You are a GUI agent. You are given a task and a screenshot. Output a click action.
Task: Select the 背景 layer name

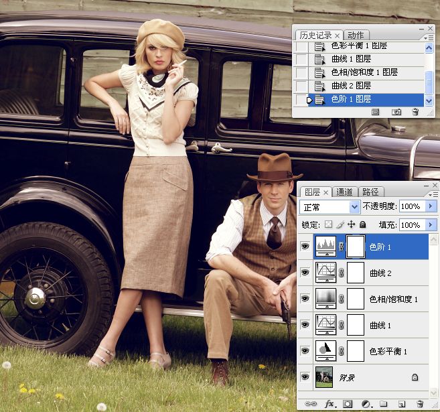[347, 378]
